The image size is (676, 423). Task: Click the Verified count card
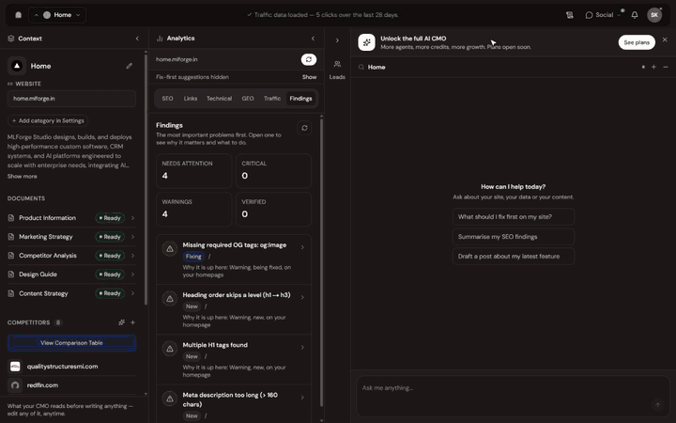(273, 210)
